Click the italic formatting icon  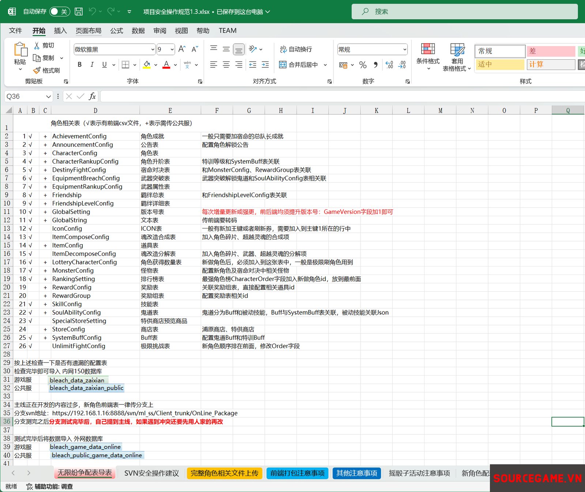pos(92,65)
